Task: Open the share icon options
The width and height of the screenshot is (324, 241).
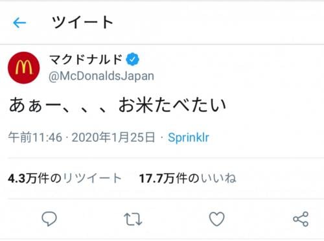Action: tap(301, 219)
